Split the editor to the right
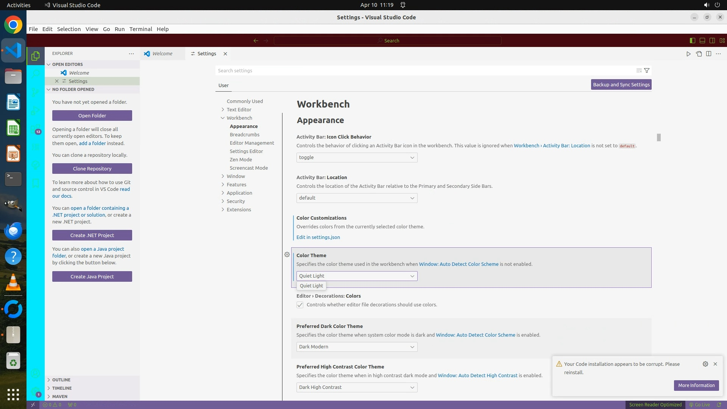The width and height of the screenshot is (727, 409). [x=708, y=54]
